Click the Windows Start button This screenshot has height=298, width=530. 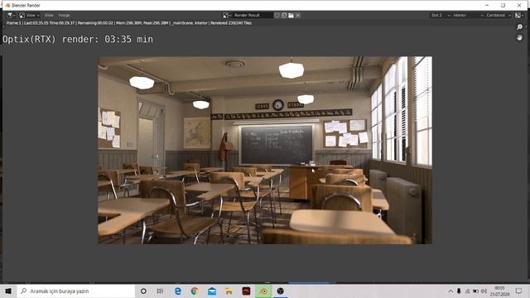(8, 291)
